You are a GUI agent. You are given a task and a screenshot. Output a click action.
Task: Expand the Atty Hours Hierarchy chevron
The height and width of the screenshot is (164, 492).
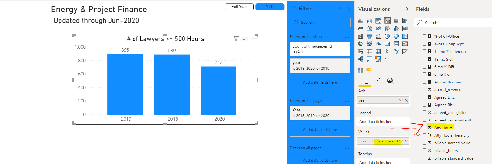pyautogui.click(x=418, y=135)
